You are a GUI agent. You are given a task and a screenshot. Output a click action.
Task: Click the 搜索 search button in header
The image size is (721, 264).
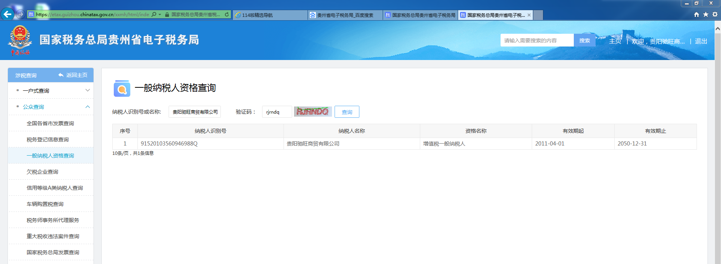[584, 40]
